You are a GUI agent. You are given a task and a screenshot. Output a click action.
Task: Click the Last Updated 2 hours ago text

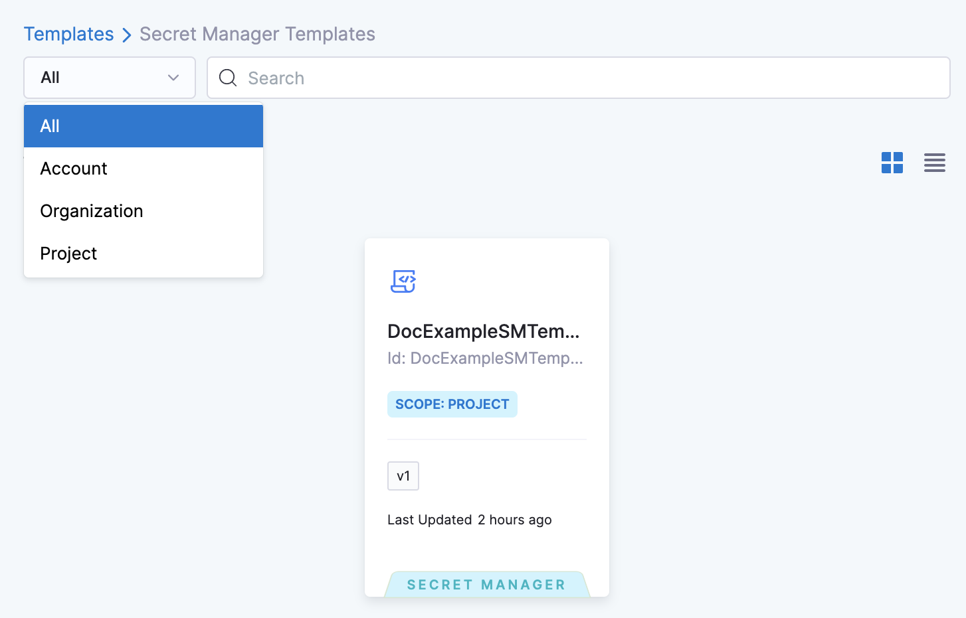[469, 520]
